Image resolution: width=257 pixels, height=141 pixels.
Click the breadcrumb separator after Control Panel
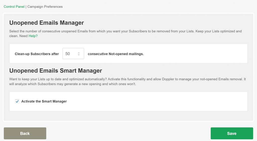pos(26,7)
